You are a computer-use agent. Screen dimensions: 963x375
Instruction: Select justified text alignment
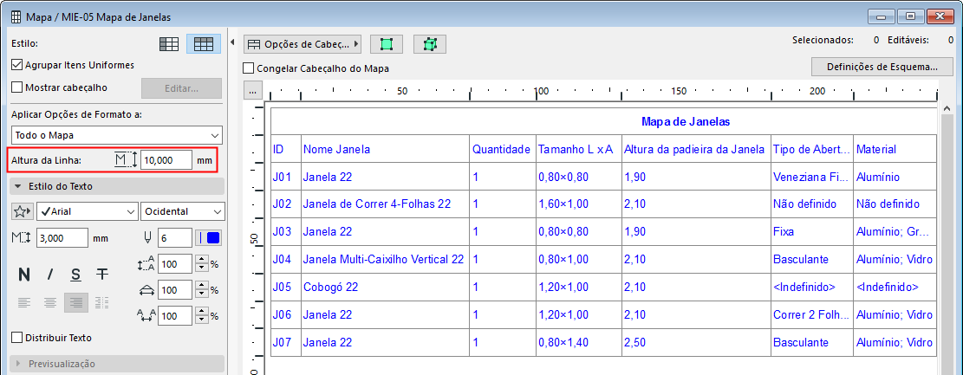coord(102,302)
